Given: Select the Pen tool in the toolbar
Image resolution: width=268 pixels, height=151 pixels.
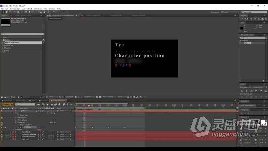Looking at the screenshot, I should (x=30, y=12).
